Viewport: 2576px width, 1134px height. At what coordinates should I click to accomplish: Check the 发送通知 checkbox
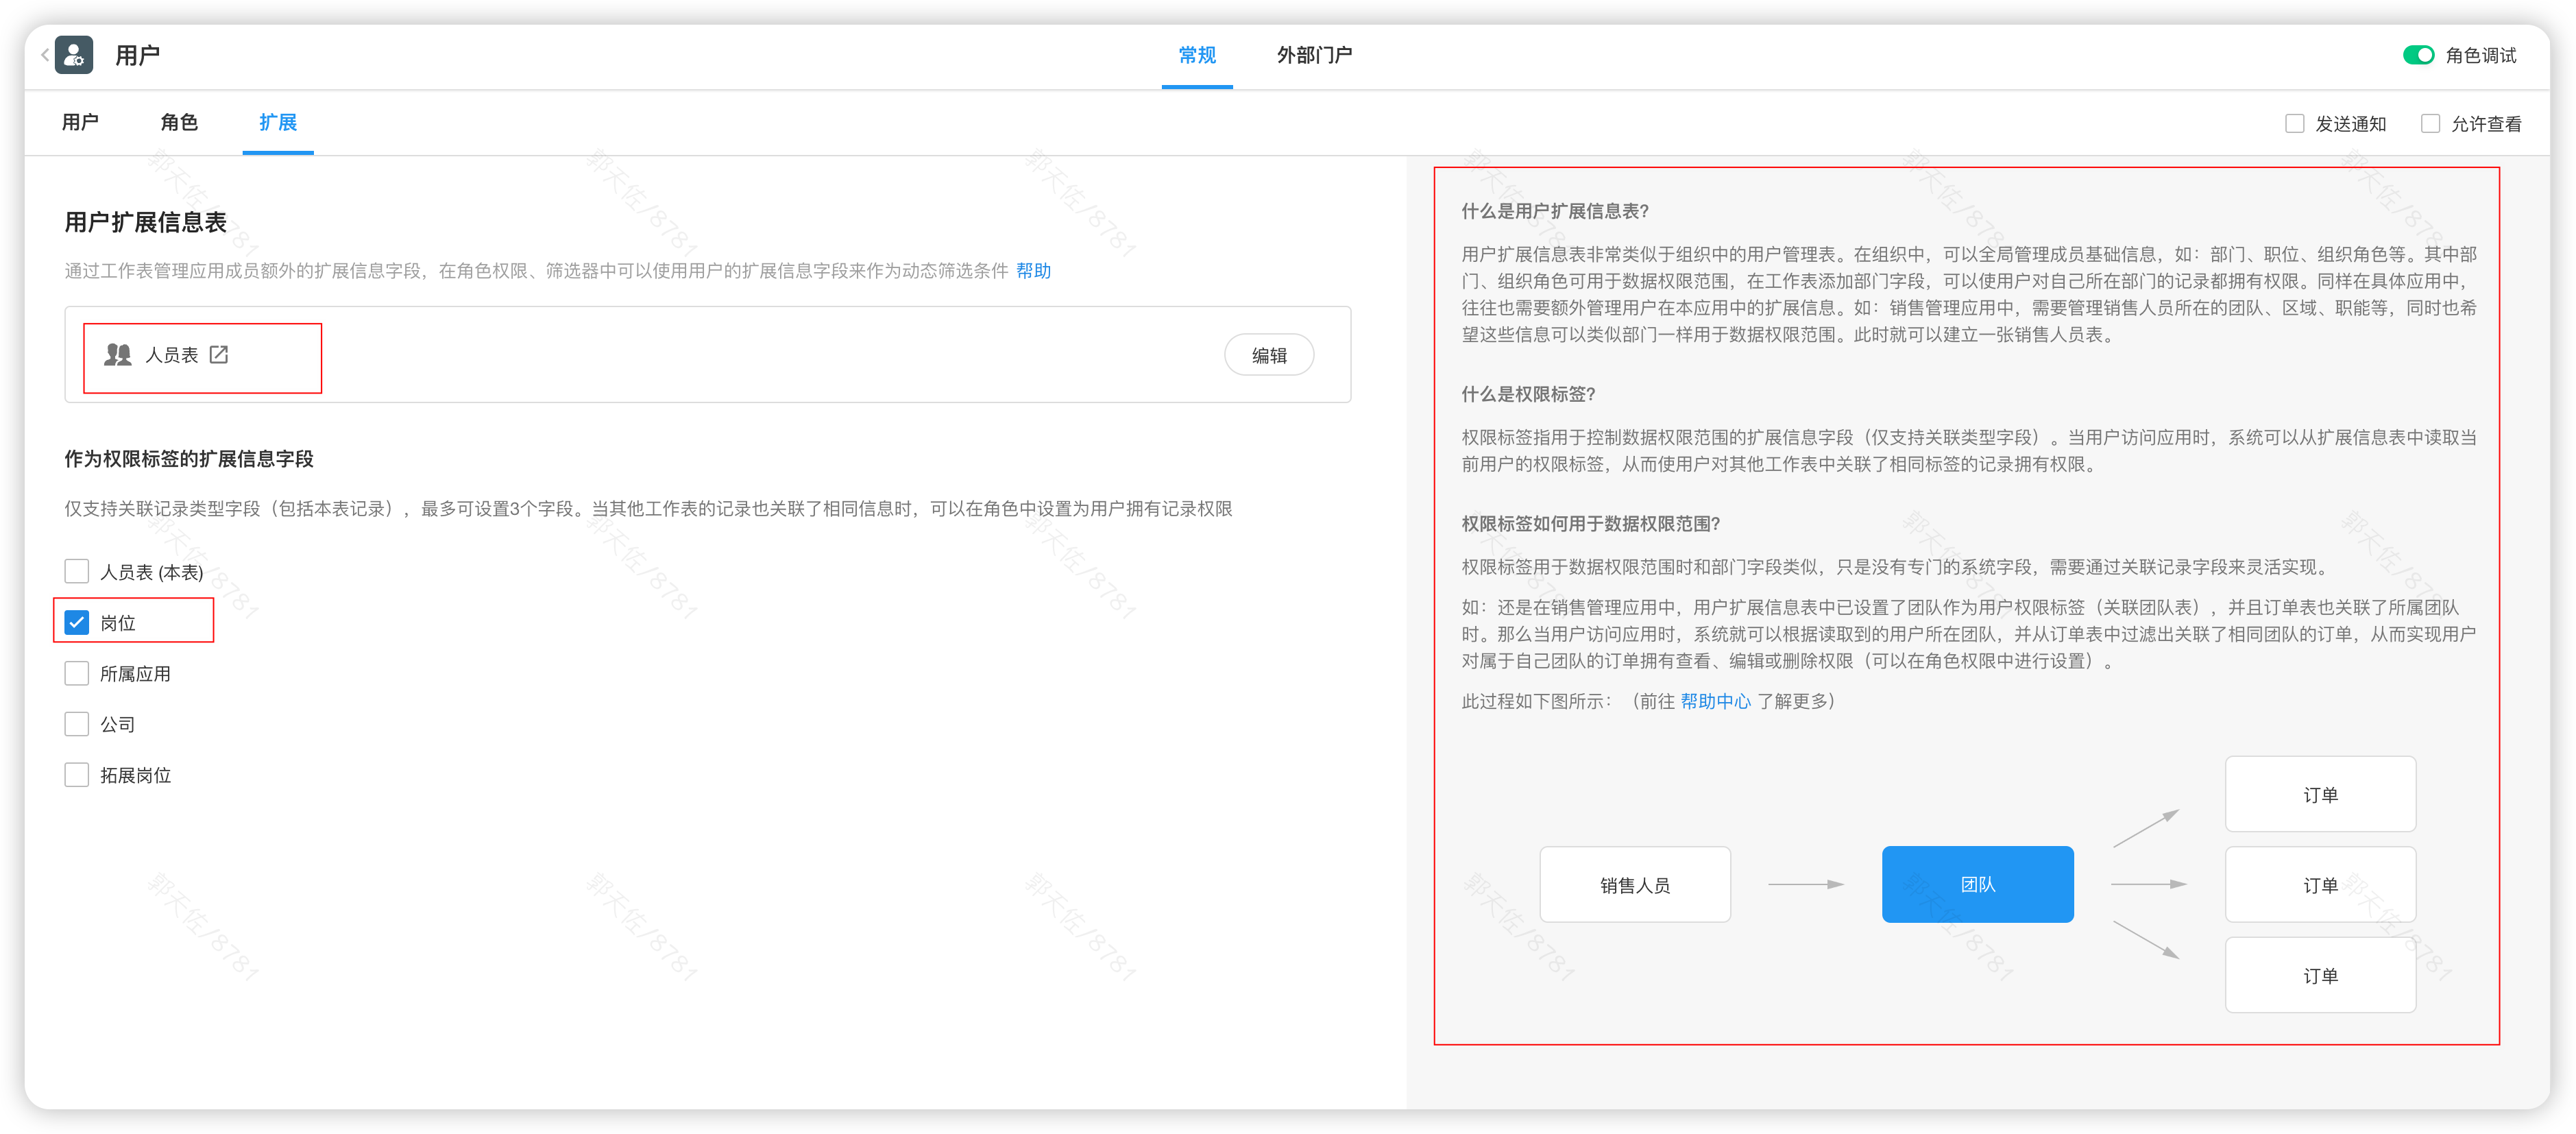tap(2294, 124)
